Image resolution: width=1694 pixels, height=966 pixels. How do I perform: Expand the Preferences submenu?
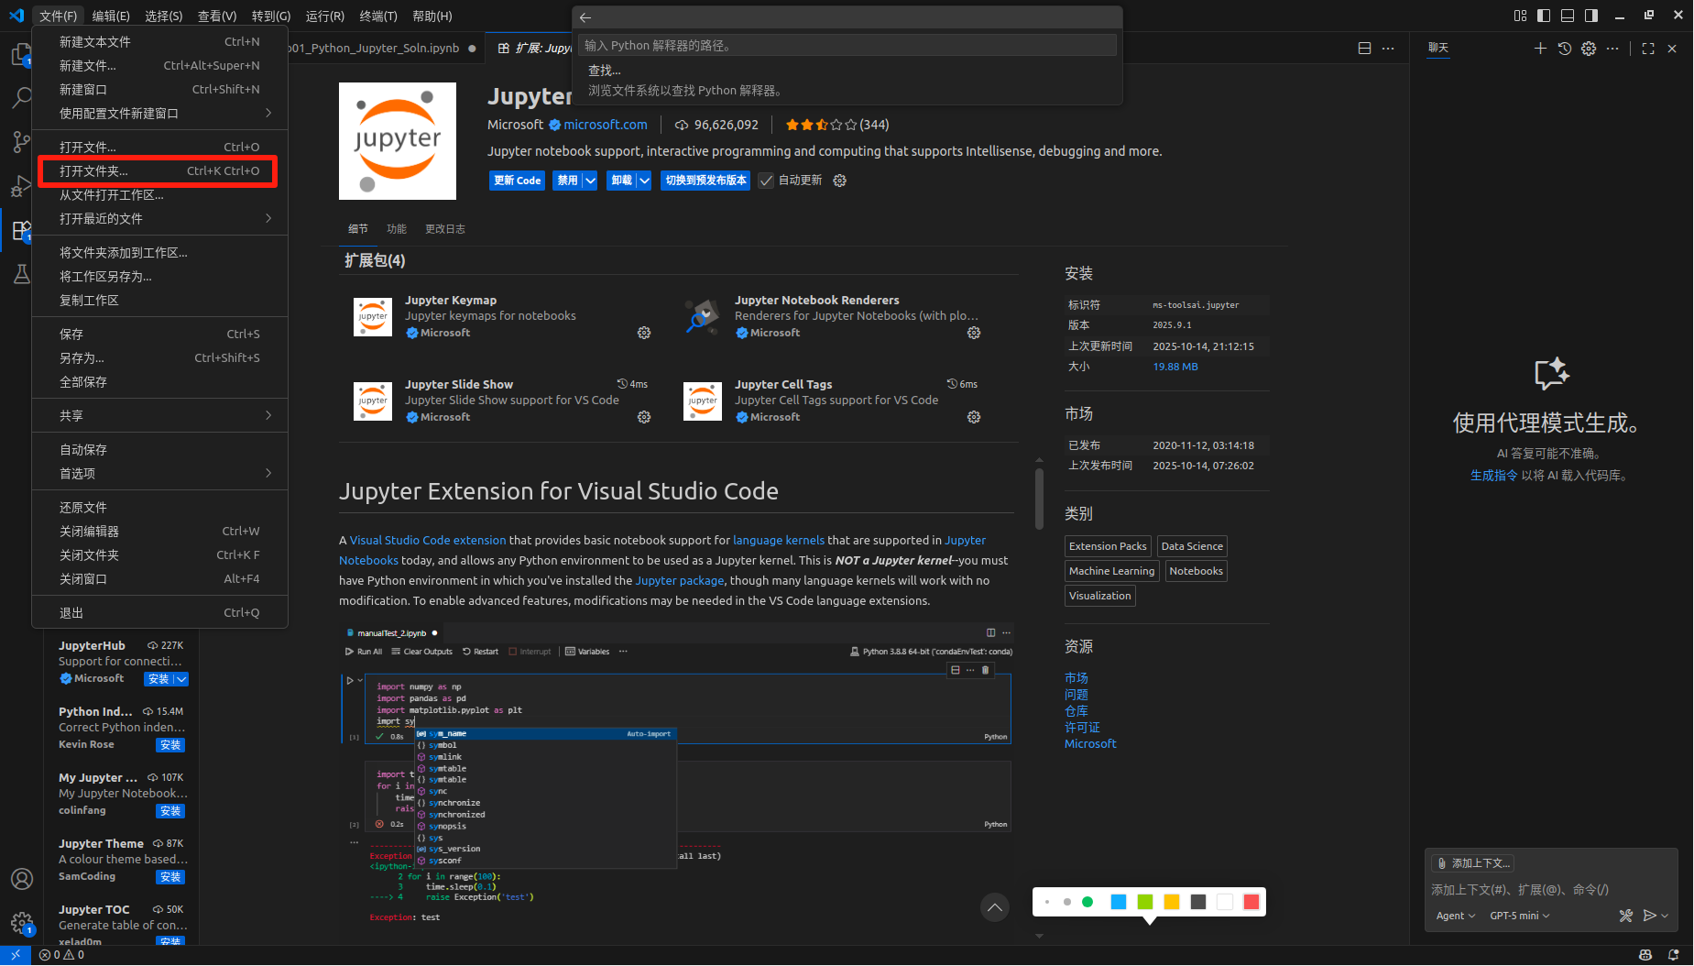[x=159, y=473]
